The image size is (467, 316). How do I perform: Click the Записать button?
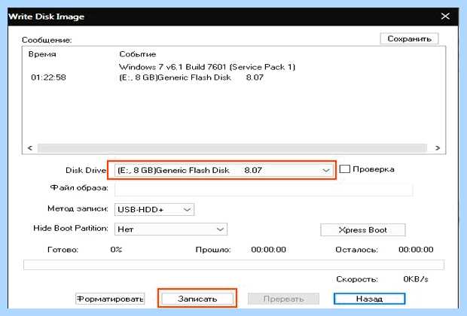pyautogui.click(x=197, y=299)
